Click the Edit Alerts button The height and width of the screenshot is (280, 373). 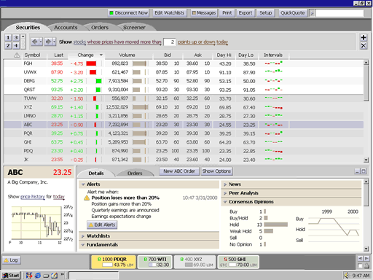(x=102, y=225)
